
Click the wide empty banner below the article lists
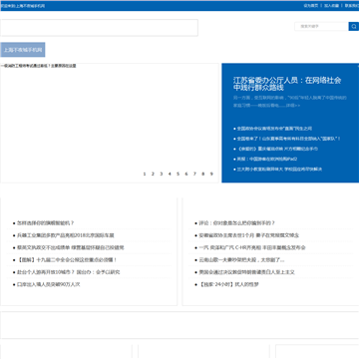179,325
